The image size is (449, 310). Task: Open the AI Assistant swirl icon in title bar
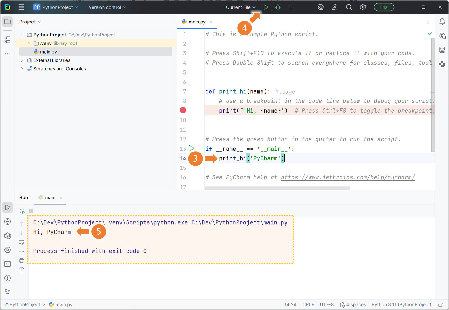[x=321, y=7]
